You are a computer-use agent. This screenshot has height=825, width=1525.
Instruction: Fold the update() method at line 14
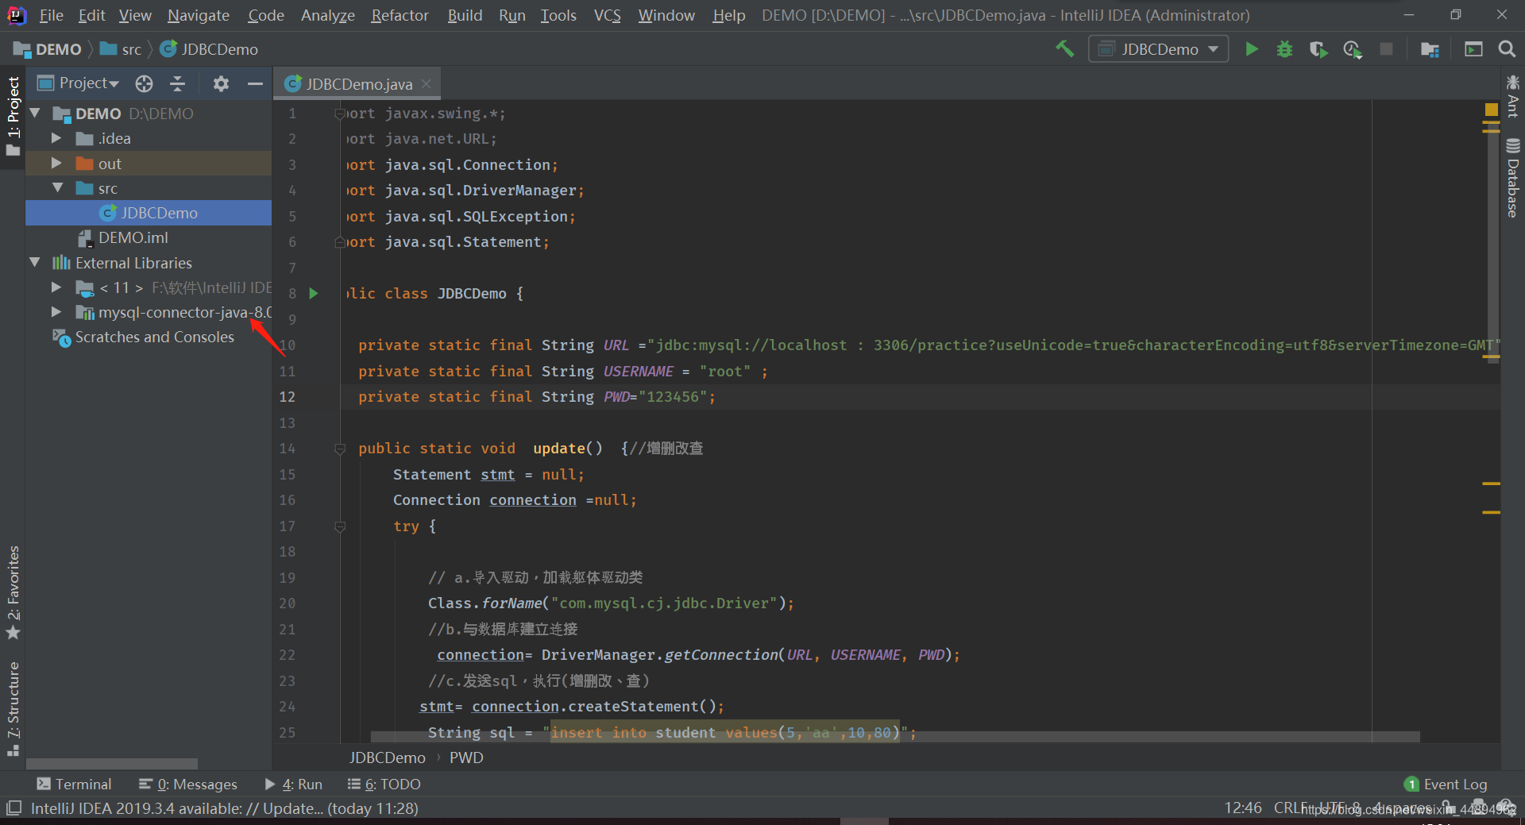point(340,449)
